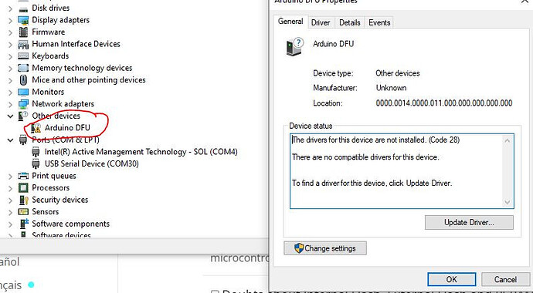Click the Location value 0000.0014.0000.011...
The image size is (533, 293).
pyautogui.click(x=444, y=103)
